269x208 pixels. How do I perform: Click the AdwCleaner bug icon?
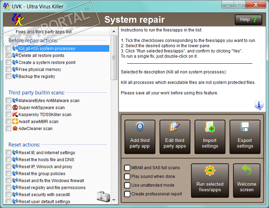(15, 128)
